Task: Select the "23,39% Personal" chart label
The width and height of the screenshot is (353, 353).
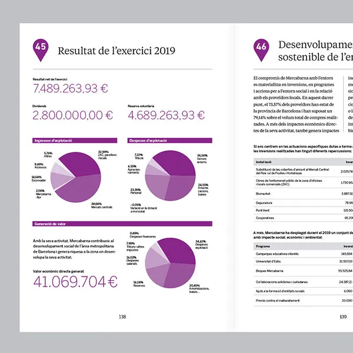Action: (x=136, y=191)
